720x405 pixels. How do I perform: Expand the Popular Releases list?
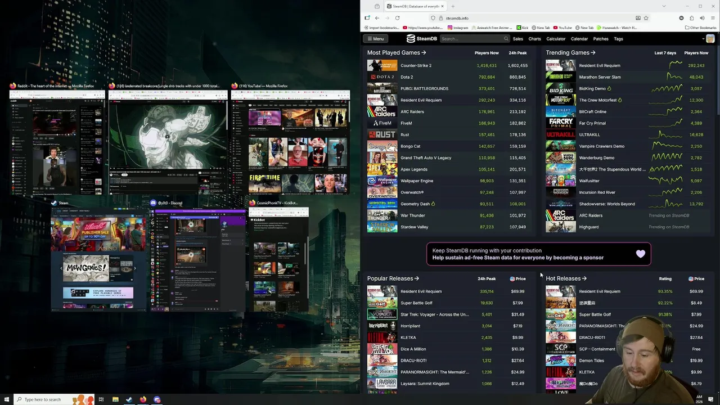[393, 278]
